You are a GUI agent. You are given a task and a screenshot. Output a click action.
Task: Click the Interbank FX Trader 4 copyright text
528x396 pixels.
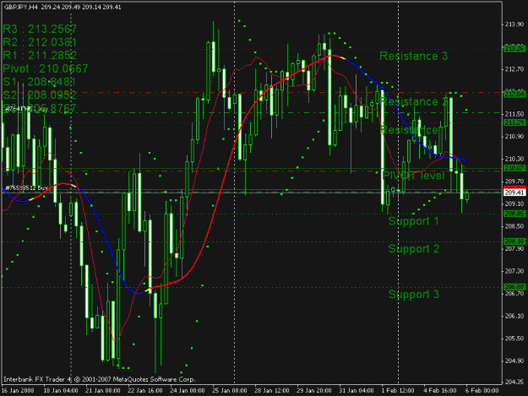pos(100,379)
